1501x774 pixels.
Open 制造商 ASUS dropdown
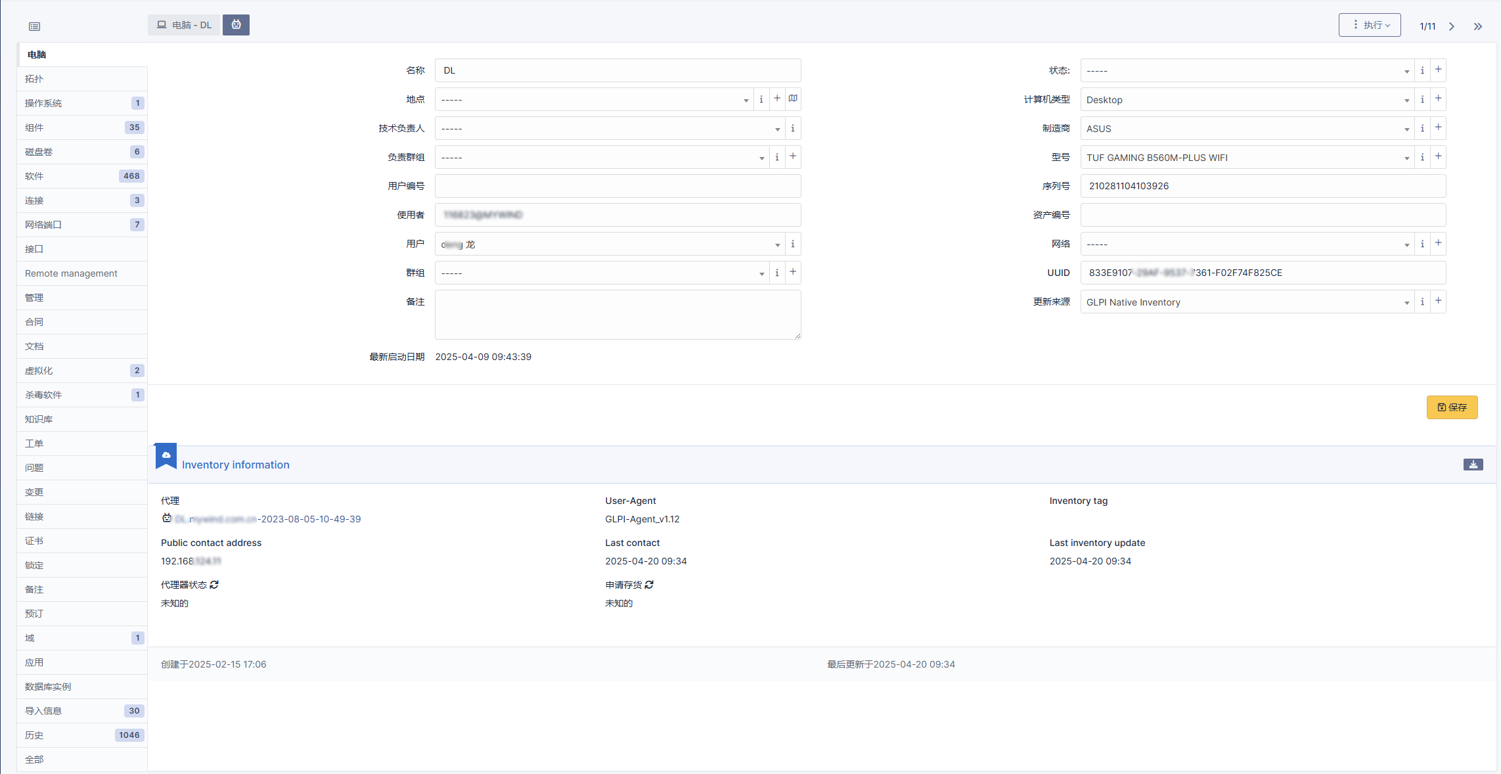click(x=1247, y=128)
